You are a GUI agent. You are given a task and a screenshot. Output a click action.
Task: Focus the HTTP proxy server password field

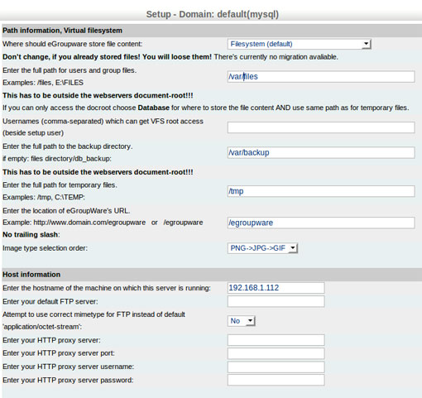point(276,380)
